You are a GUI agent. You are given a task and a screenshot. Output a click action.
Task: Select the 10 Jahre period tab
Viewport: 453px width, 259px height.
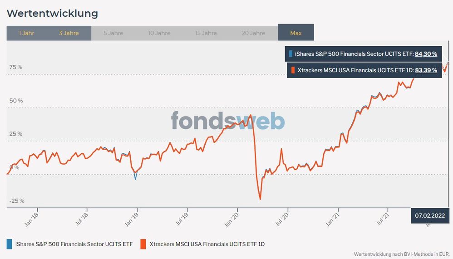pyautogui.click(x=159, y=33)
